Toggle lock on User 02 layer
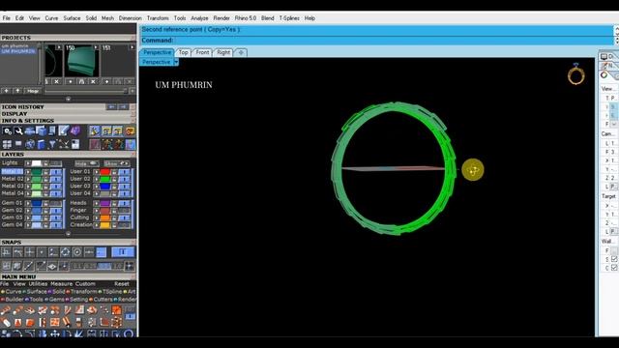The height and width of the screenshot is (348, 619). point(114,179)
